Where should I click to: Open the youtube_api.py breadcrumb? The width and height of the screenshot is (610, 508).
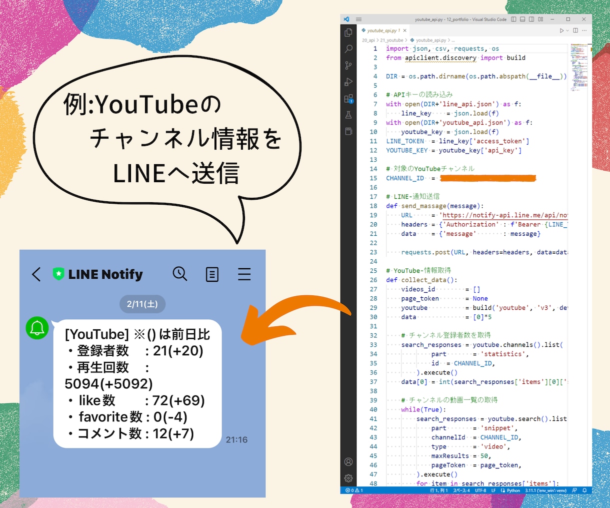pos(428,40)
